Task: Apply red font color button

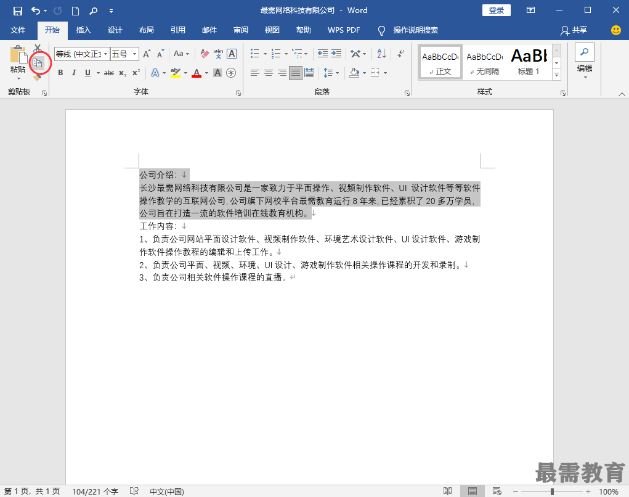Action: click(197, 73)
